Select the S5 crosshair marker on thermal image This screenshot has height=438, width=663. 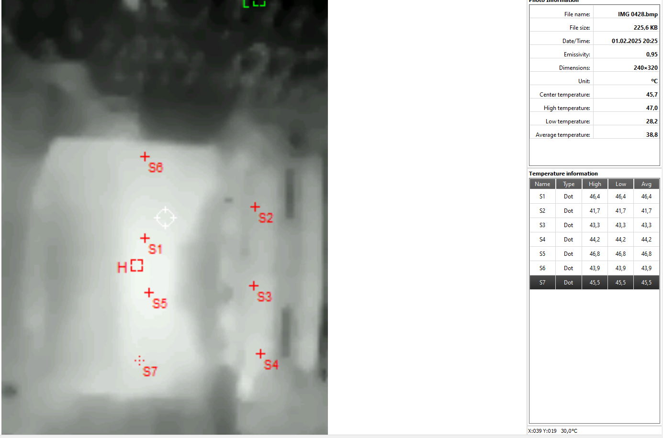click(149, 292)
